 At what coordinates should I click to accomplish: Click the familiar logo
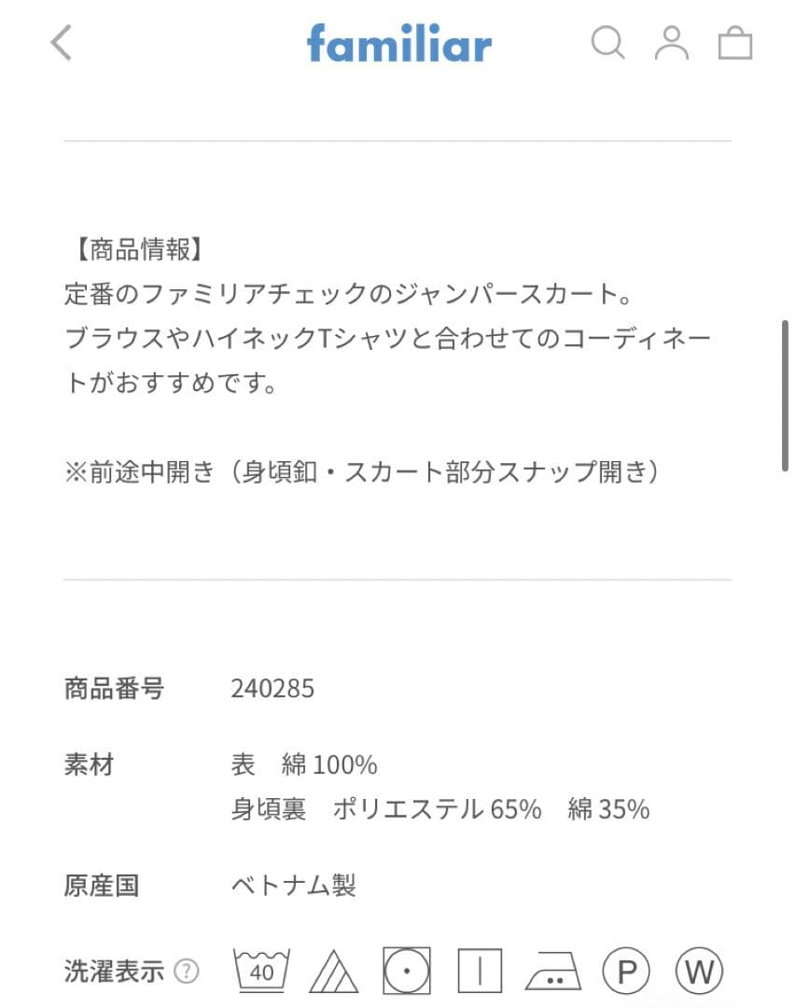tap(398, 43)
